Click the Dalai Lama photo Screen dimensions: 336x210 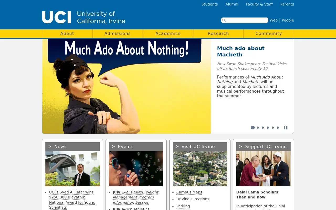pyautogui.click(x=263, y=169)
